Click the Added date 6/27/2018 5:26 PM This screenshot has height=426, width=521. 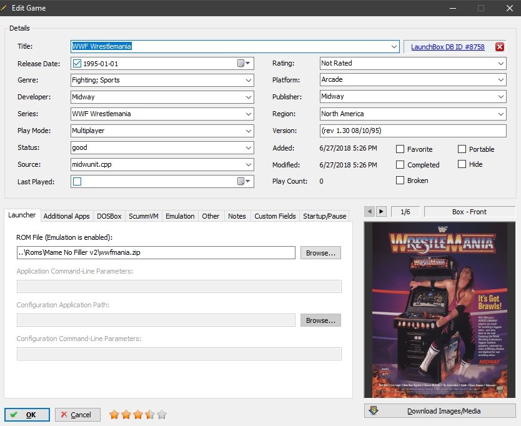(x=348, y=148)
